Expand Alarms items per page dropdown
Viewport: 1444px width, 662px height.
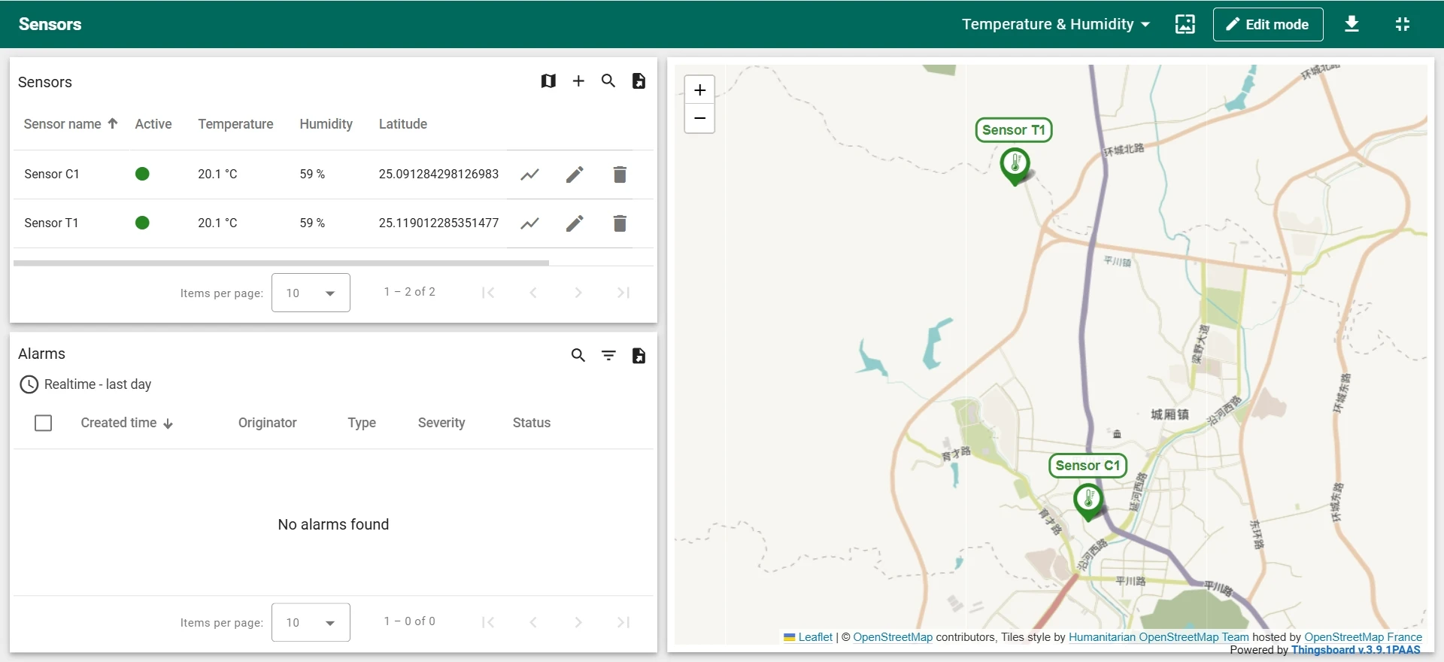pos(311,622)
